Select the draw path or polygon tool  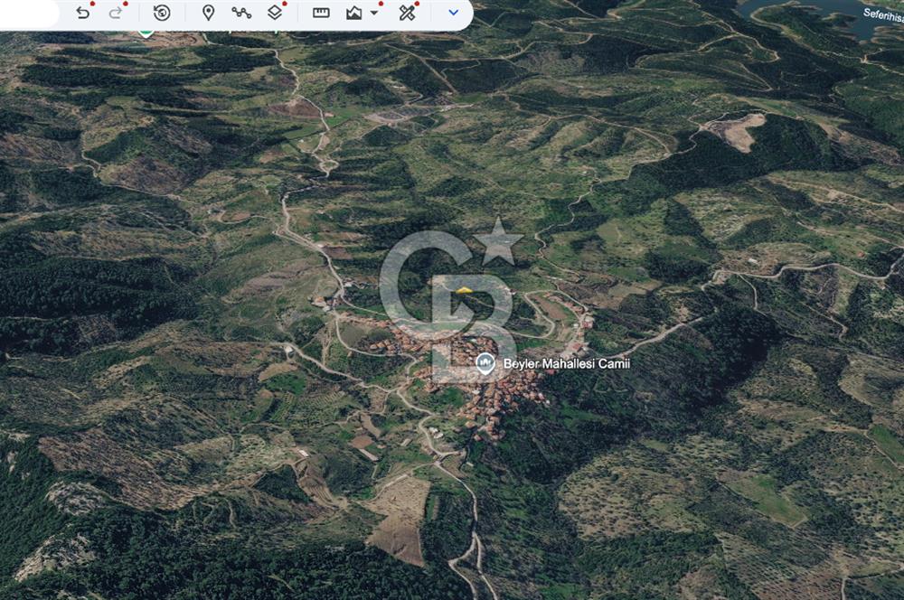[241, 13]
